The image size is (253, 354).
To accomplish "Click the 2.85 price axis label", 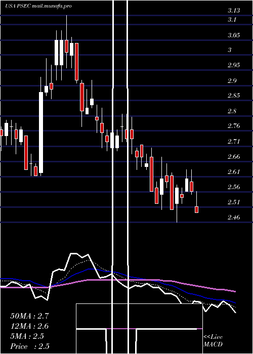I will 234,96.
